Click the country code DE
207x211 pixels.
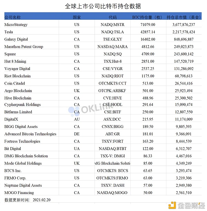pos(77,134)
